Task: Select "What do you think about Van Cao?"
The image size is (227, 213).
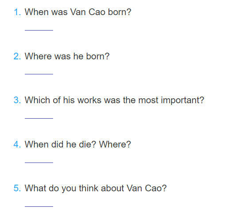Action: (x=96, y=189)
